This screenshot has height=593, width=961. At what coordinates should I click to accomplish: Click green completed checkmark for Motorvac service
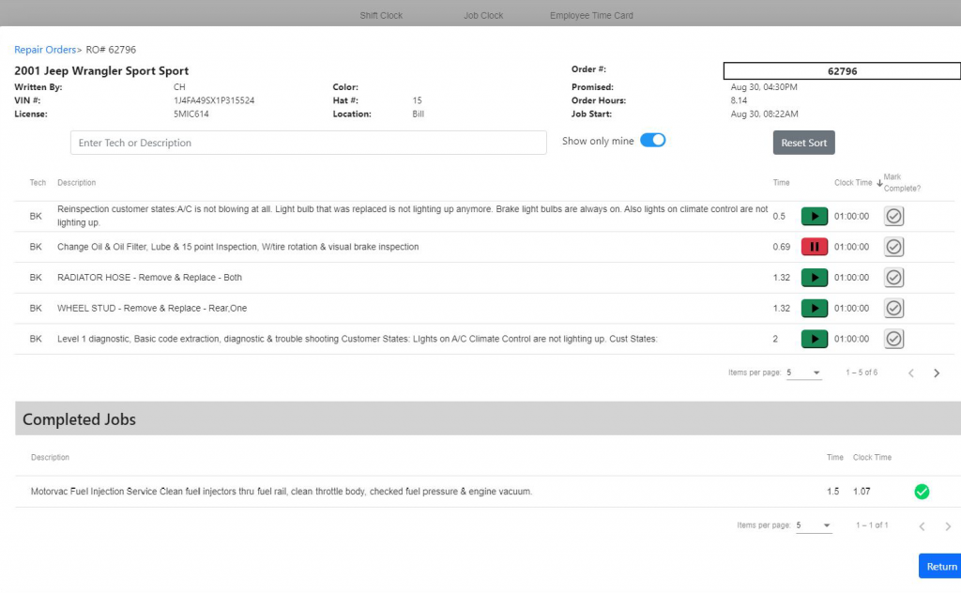pos(922,492)
